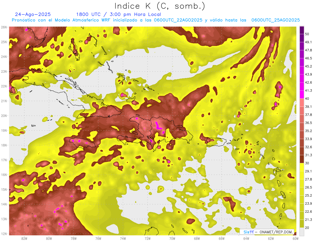Click the "Indice K (C, somb.)" title
This screenshot has width=314, height=242.
click(x=160, y=6)
